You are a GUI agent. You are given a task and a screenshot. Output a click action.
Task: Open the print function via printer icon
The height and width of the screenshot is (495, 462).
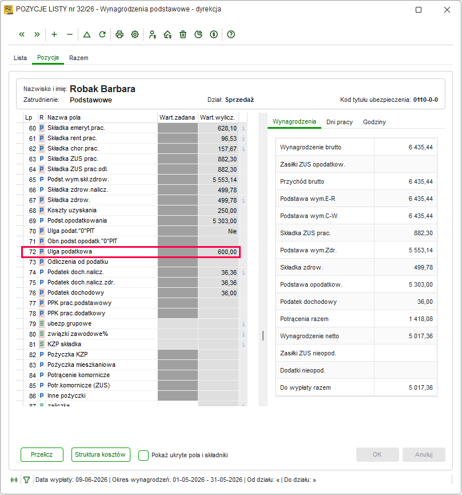[x=119, y=34]
